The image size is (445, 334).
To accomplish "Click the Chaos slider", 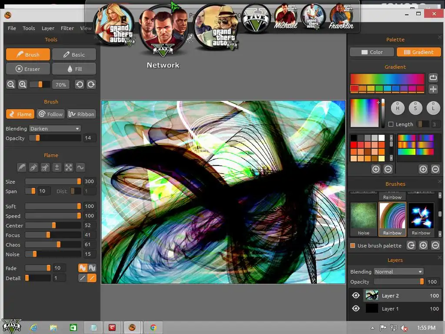I will [x=53, y=244].
